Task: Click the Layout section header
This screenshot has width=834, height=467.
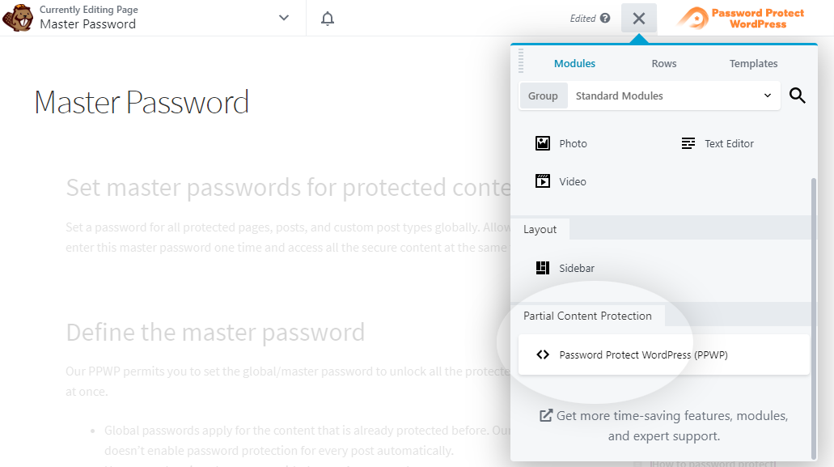Action: 540,229
